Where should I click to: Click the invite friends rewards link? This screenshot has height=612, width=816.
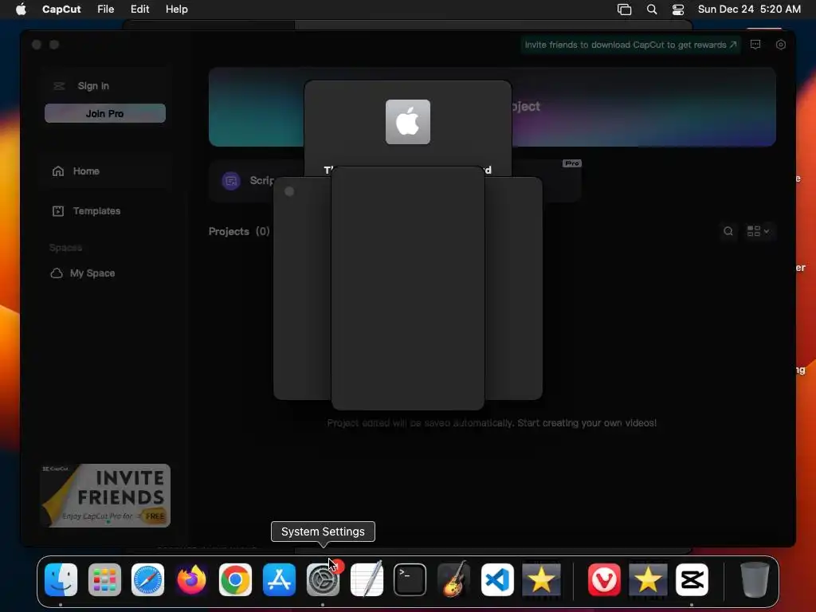pyautogui.click(x=630, y=45)
